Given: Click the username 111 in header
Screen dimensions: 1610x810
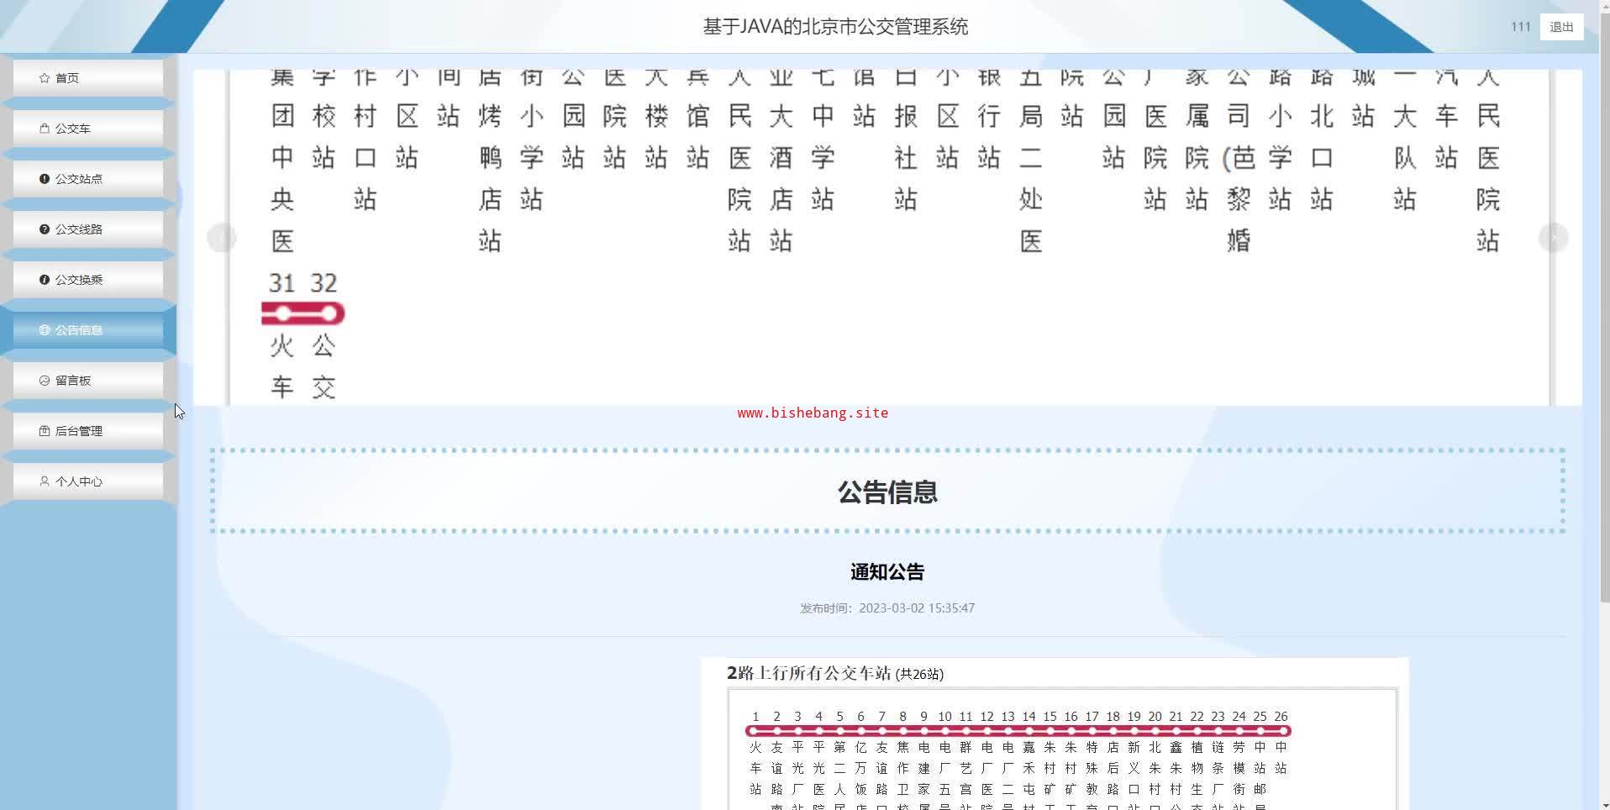Looking at the screenshot, I should 1520,27.
